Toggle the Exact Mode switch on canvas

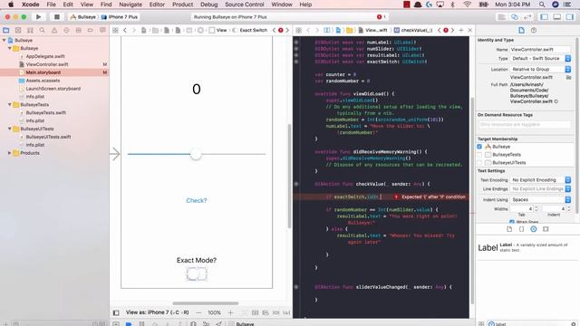pos(197,273)
